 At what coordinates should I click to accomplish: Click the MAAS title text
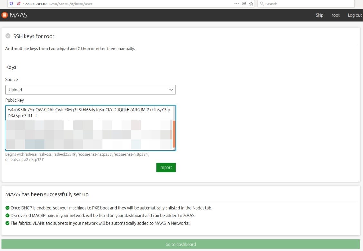[x=19, y=15]
